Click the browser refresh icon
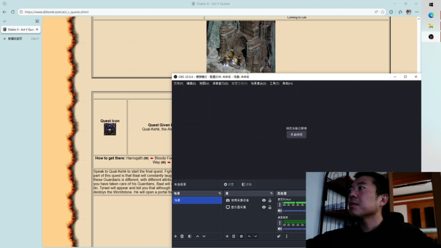441x248 pixels. pyautogui.click(x=12, y=12)
